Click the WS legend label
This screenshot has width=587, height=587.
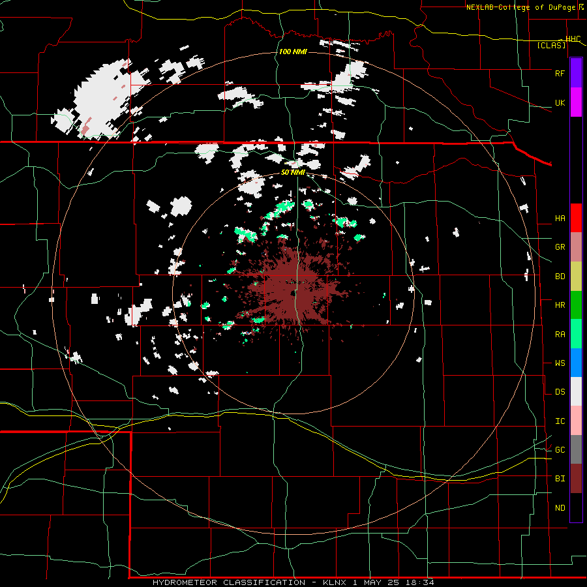[x=560, y=363]
